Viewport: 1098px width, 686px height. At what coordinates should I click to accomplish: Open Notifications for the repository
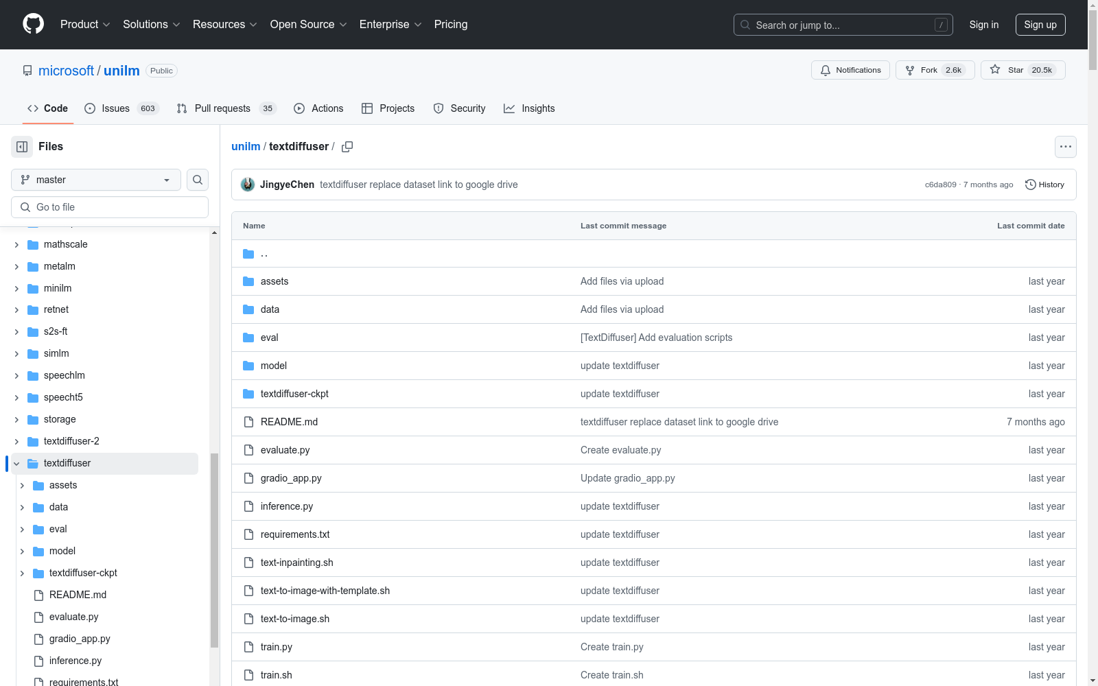(x=850, y=70)
